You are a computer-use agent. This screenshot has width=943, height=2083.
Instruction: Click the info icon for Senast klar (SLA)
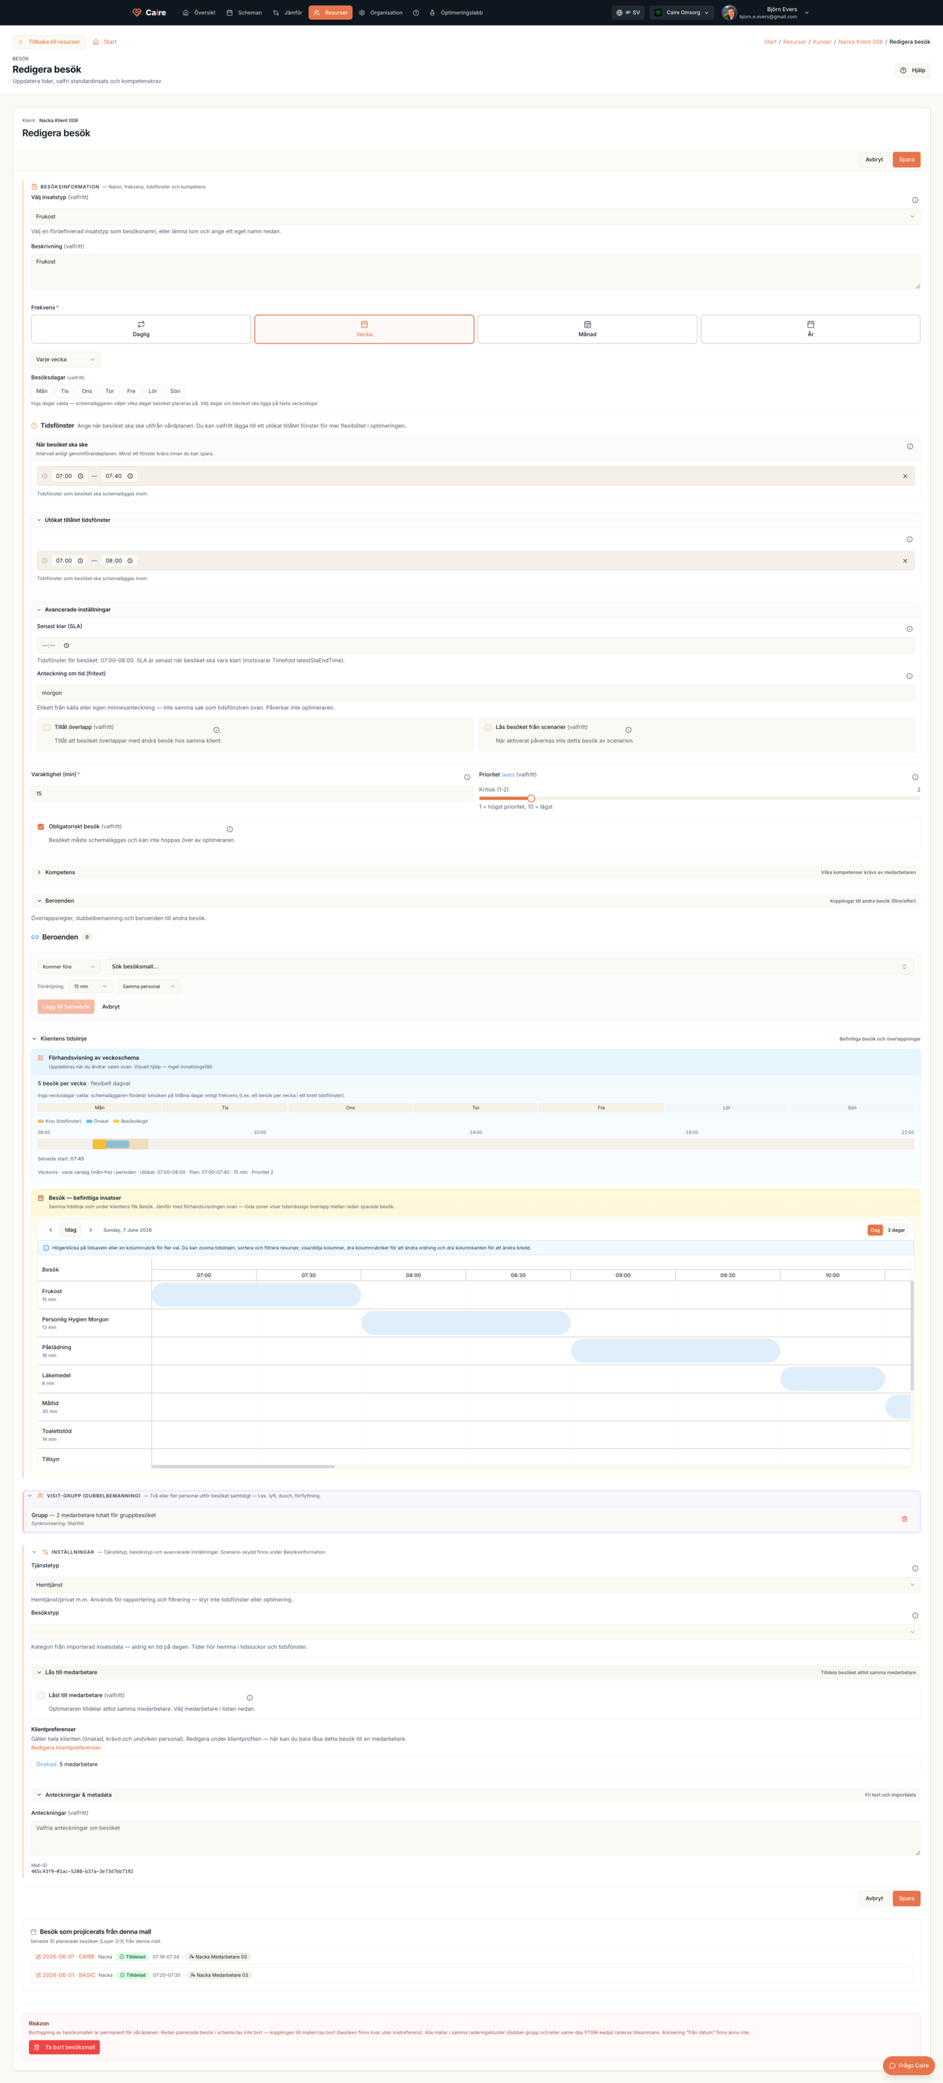pos(909,629)
